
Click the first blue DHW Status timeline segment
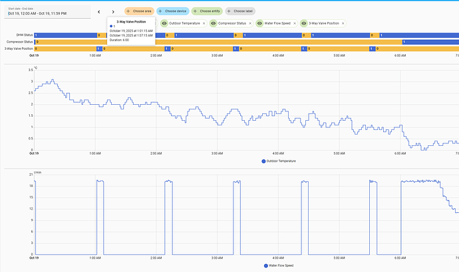point(67,34)
